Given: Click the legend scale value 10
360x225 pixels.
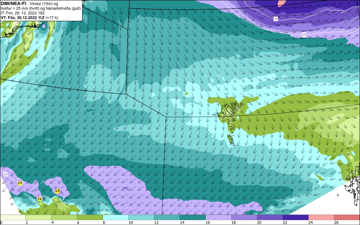Looking at the screenshot, I should point(131,222).
